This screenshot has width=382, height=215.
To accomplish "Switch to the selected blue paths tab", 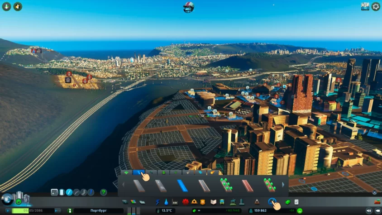I will (138, 172).
